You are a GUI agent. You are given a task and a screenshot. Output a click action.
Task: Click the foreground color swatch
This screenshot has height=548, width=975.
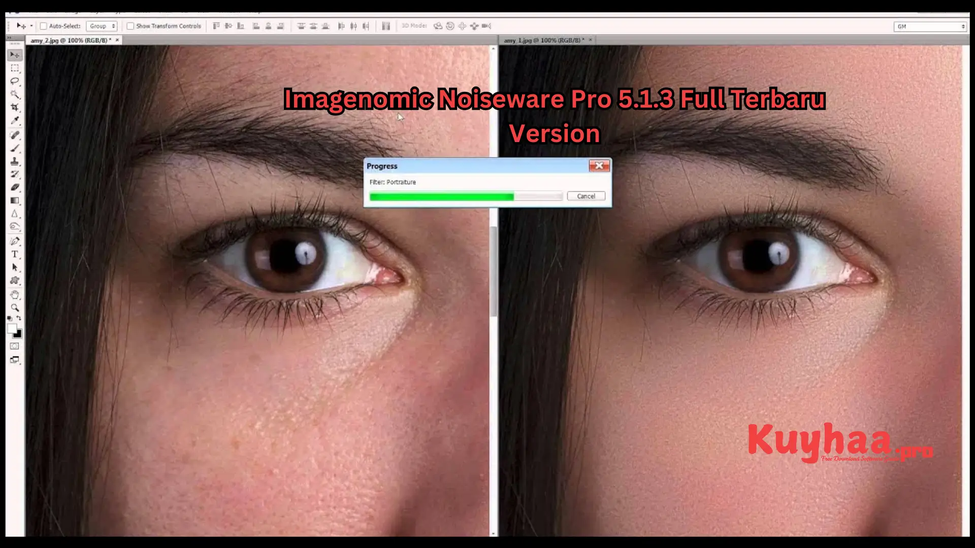coord(12,329)
